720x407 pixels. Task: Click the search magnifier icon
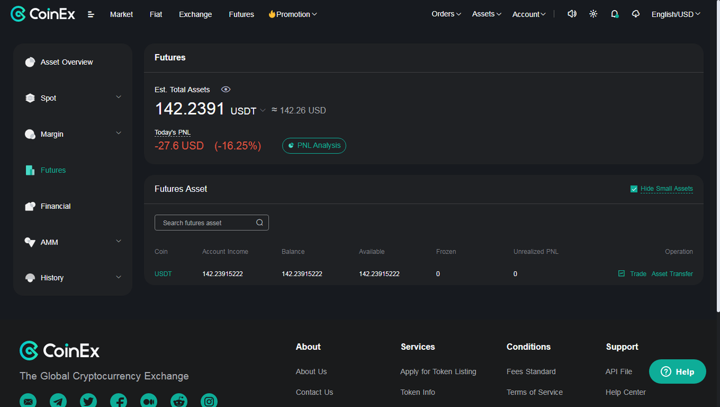[x=260, y=223]
